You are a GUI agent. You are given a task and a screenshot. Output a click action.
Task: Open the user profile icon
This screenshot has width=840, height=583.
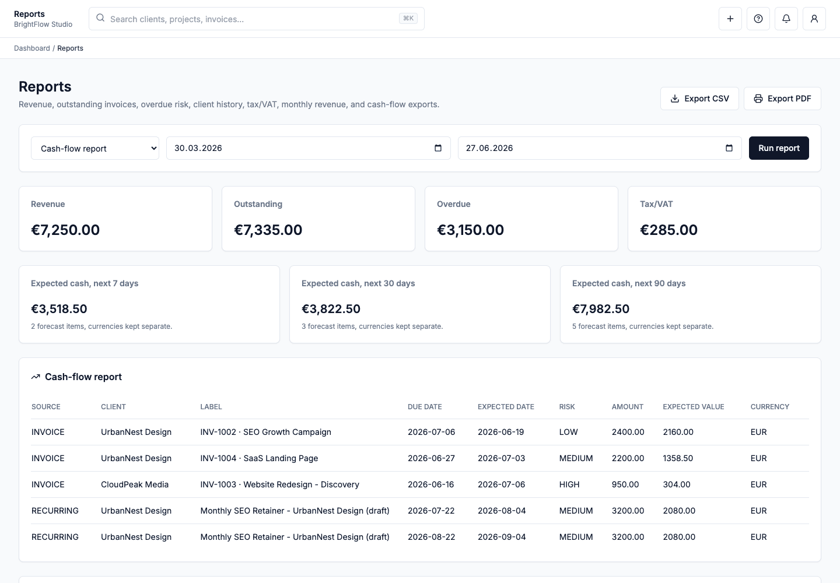point(814,19)
